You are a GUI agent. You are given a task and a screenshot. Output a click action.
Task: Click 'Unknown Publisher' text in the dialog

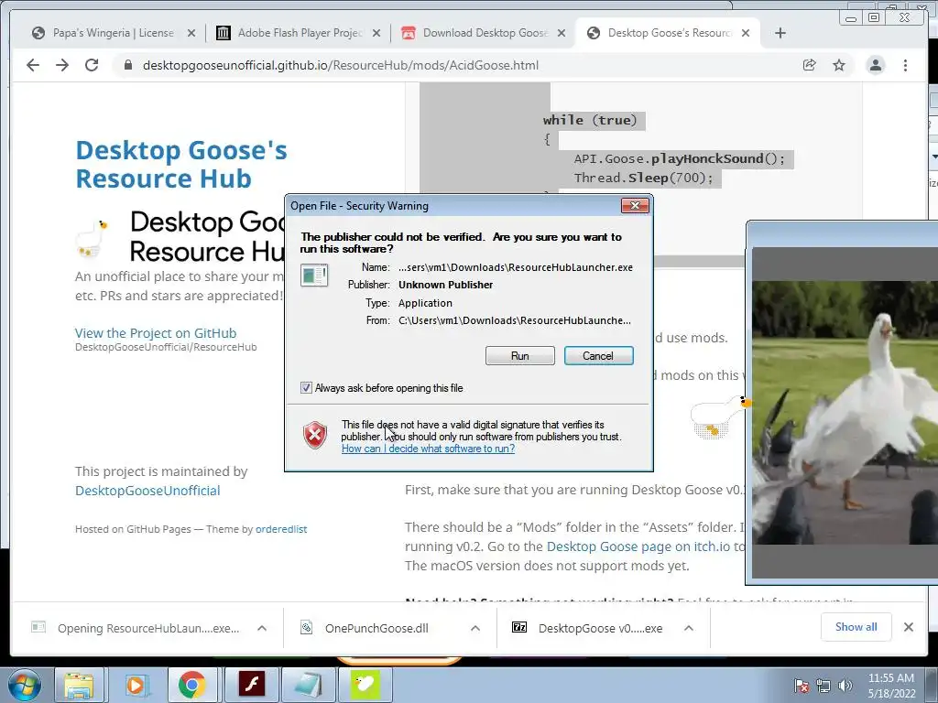tap(446, 285)
